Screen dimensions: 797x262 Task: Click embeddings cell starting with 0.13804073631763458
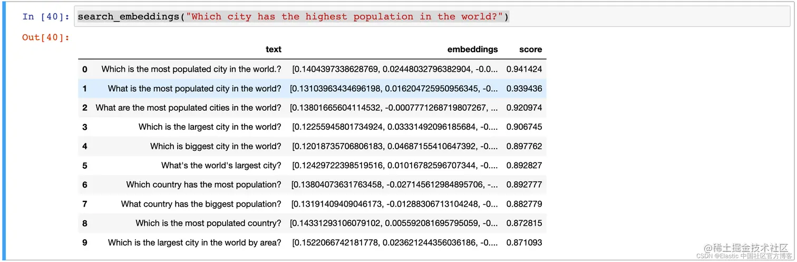click(x=395, y=185)
